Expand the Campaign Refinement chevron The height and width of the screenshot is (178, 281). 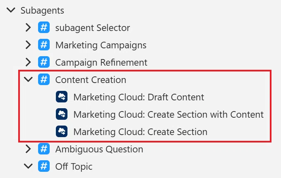click(x=28, y=62)
